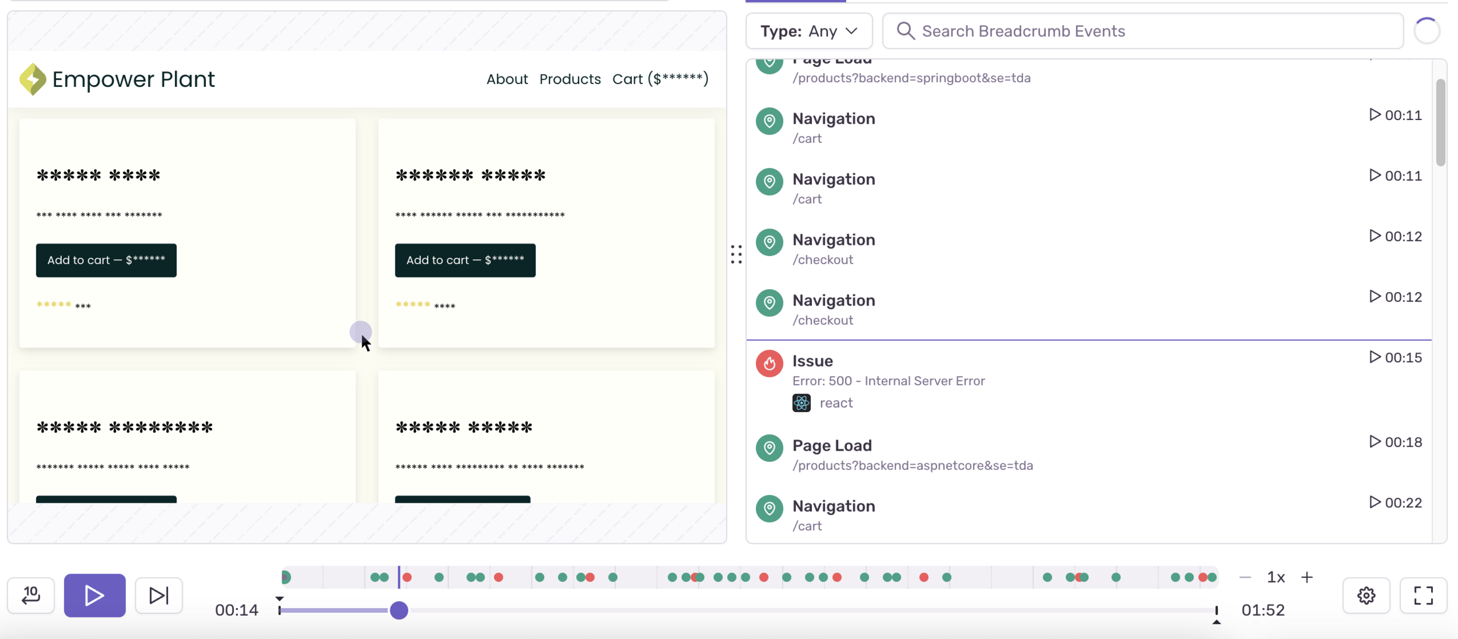Image resolution: width=1458 pixels, height=639 pixels.
Task: Rewind replay ten seconds
Action: point(31,595)
